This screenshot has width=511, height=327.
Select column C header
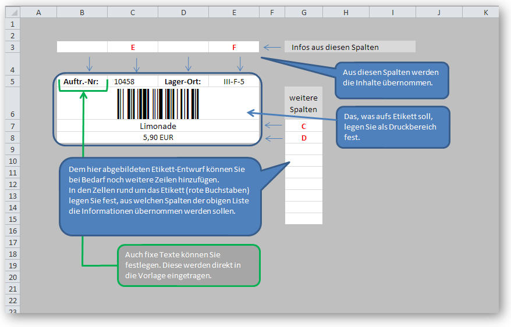pyautogui.click(x=133, y=12)
